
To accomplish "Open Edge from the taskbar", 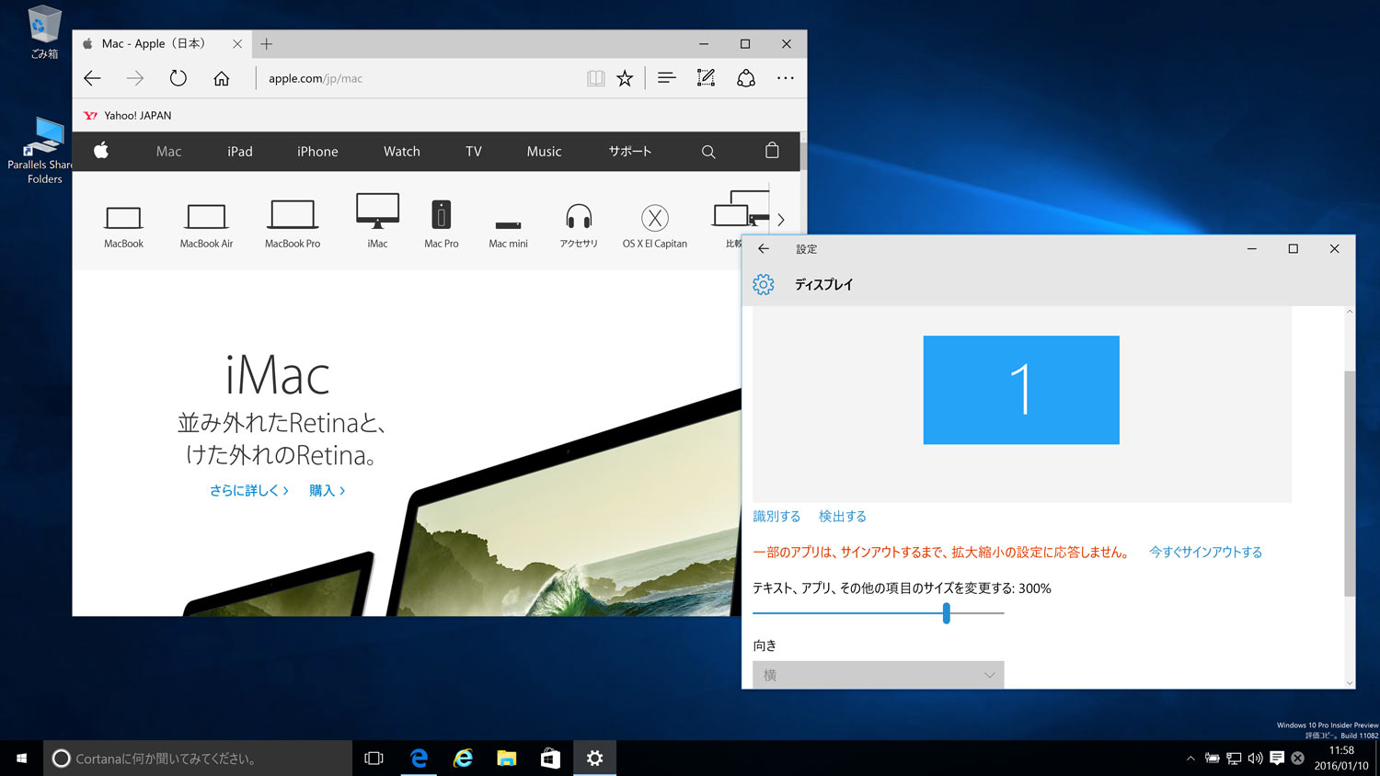I will tap(419, 759).
